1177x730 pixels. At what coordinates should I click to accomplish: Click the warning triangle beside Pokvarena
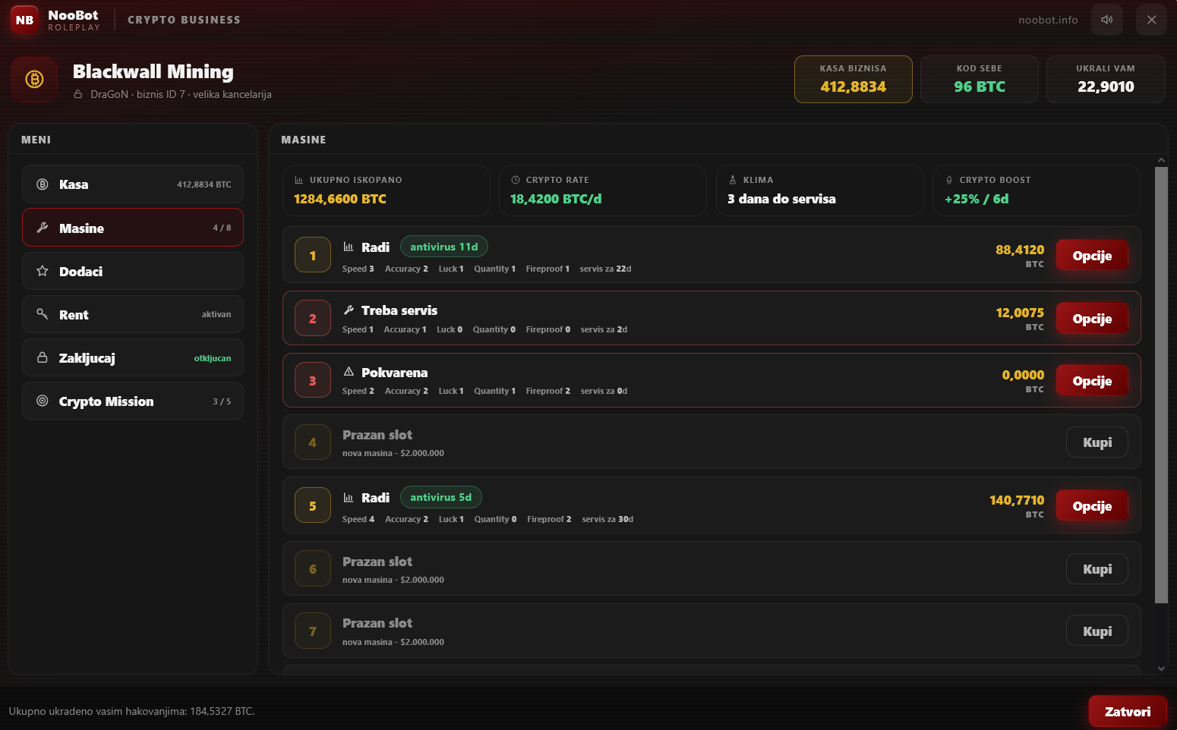click(349, 372)
